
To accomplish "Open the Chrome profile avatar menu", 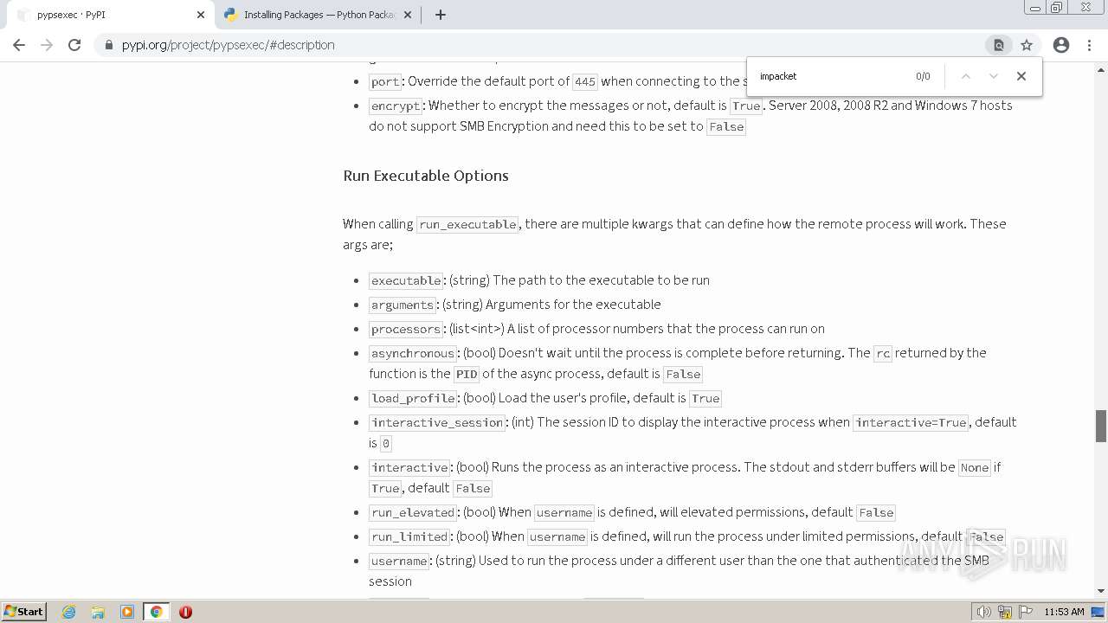I will [1061, 45].
